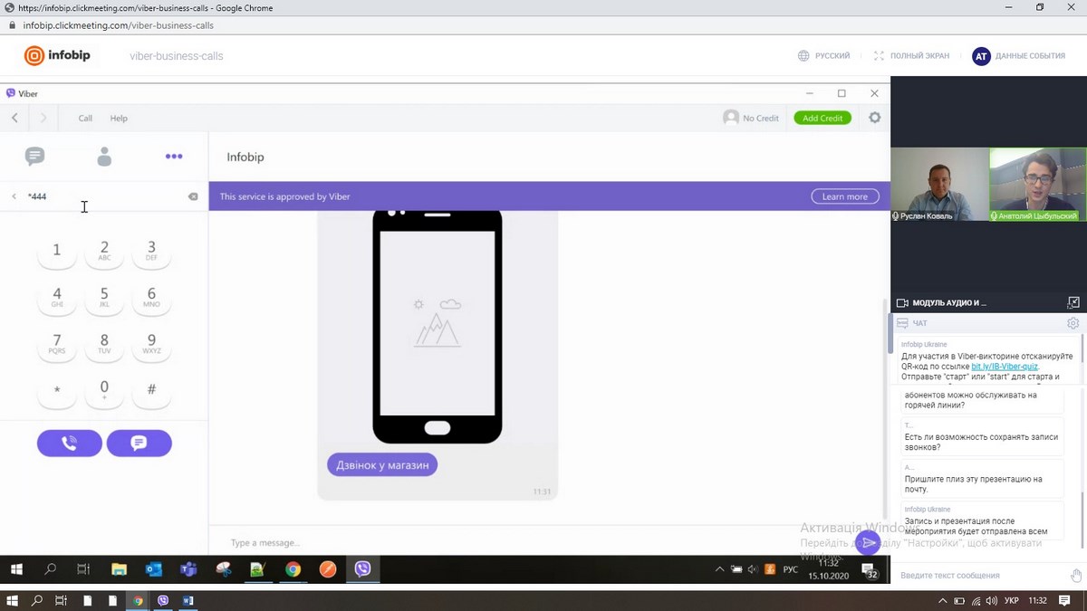Open the Help menu in Viber
The image size is (1087, 611).
119,118
